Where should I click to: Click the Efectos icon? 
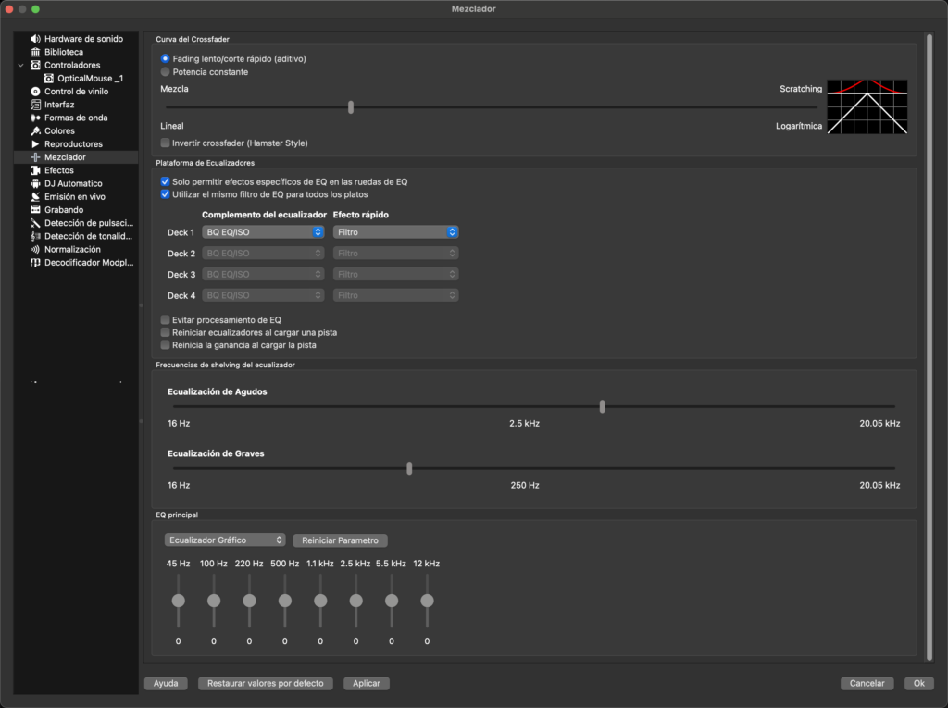(36, 170)
